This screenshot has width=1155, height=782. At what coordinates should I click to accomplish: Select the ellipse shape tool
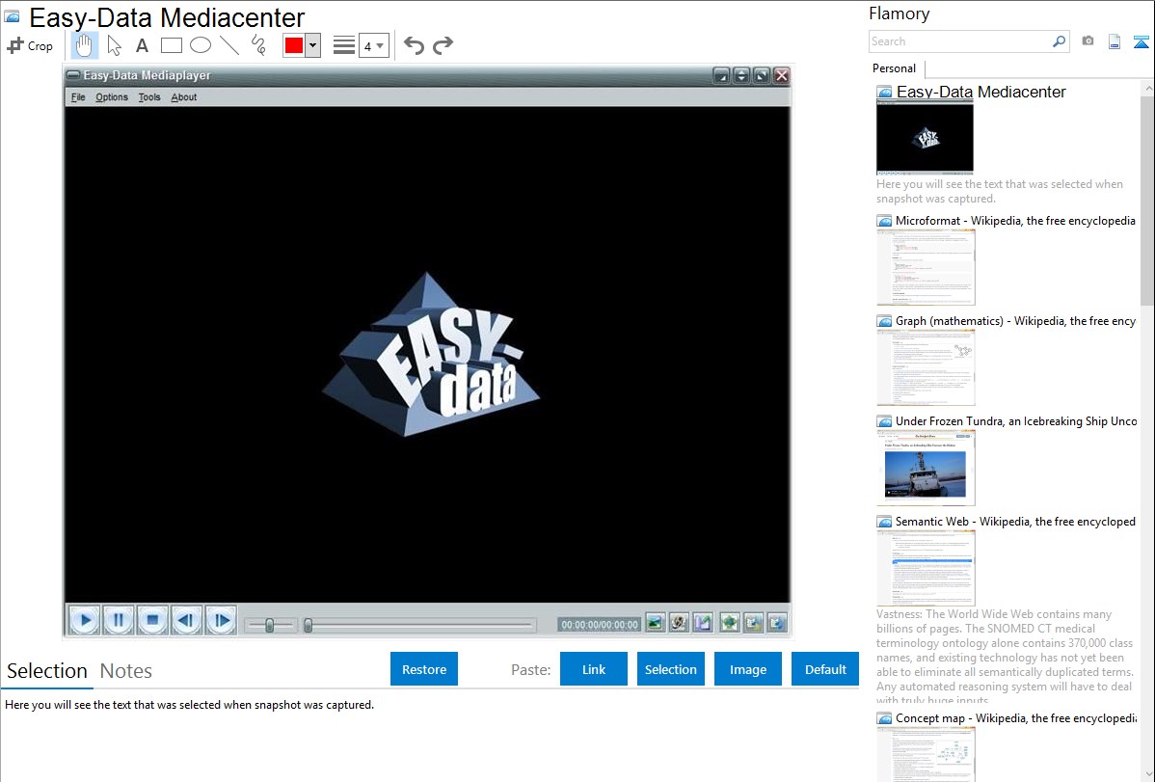[x=201, y=45]
